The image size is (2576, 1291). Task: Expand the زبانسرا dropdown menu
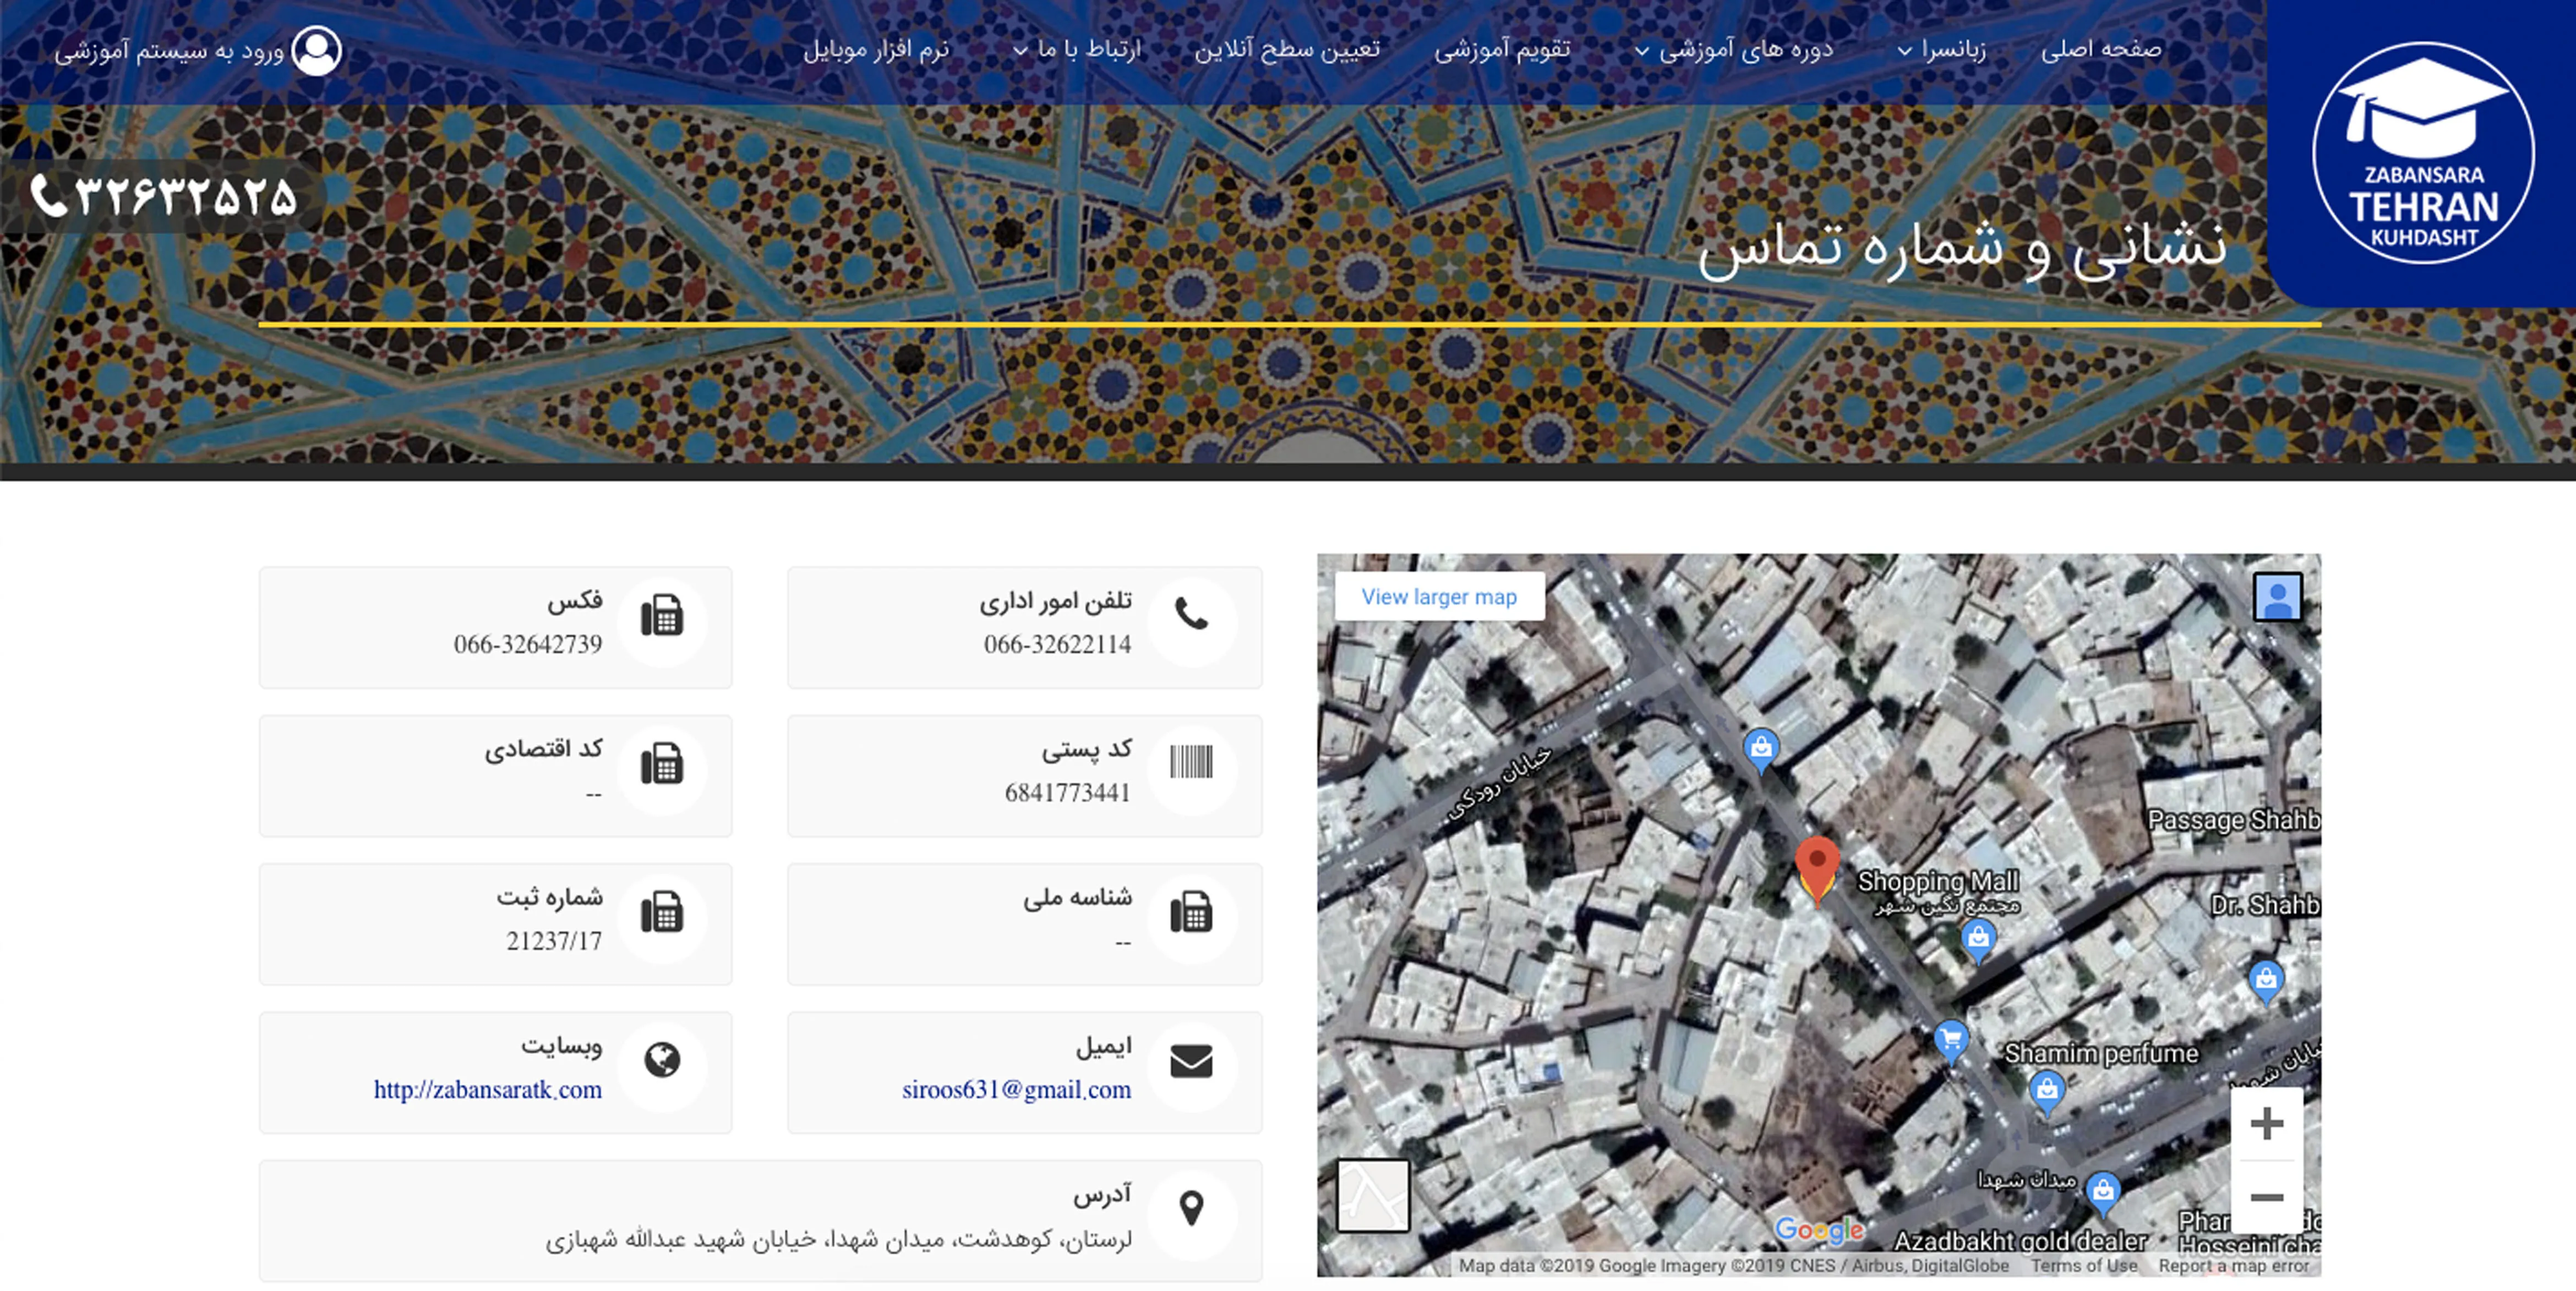click(x=1943, y=49)
